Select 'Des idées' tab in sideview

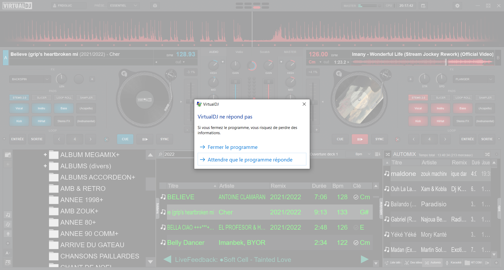pos(413,262)
